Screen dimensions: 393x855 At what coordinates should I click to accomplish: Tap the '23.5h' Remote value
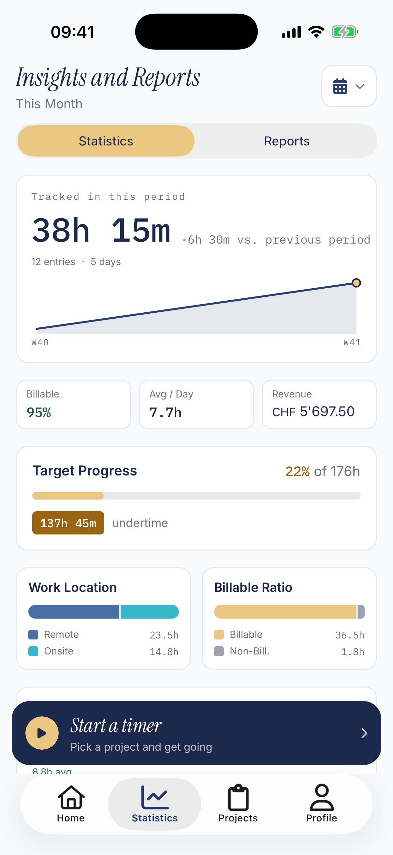164,635
